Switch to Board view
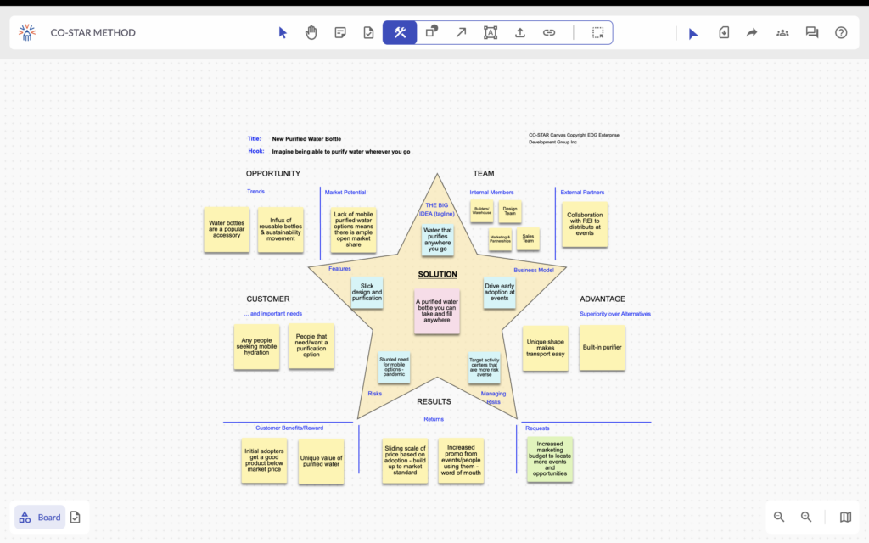Viewport: 869px width, 543px height. [x=40, y=517]
